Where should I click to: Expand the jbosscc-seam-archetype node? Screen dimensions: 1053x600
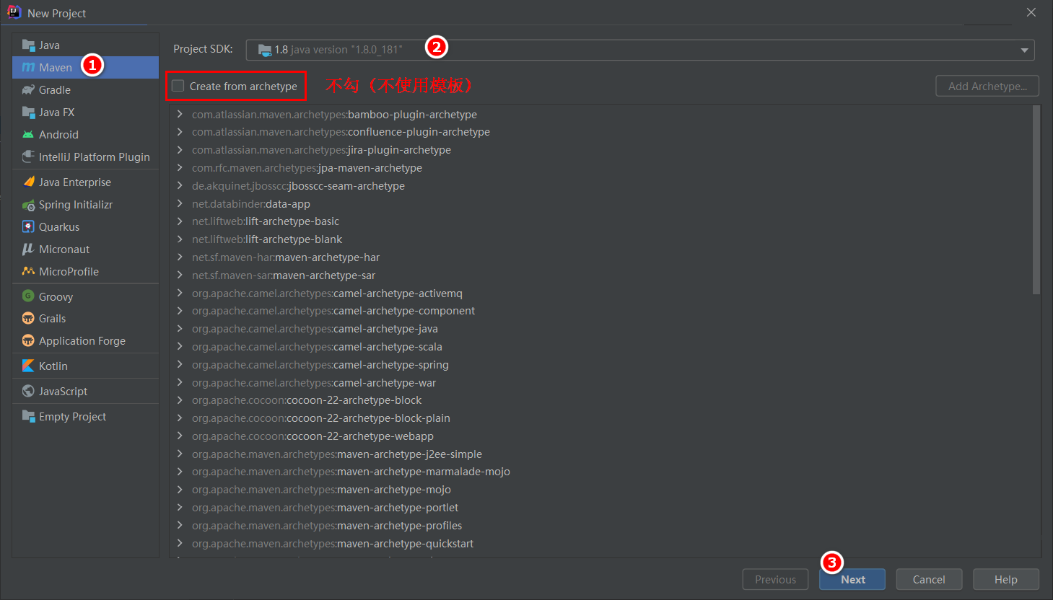[x=180, y=186]
